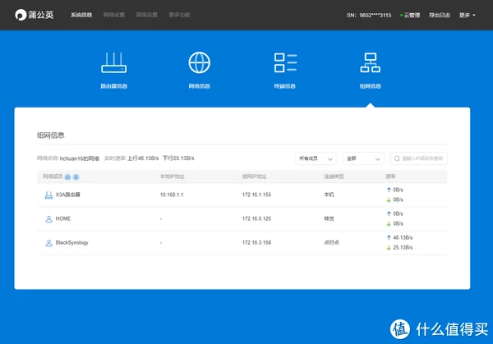Expand the 所有成员 dropdown
This screenshot has width=493, height=344.
[316, 158]
